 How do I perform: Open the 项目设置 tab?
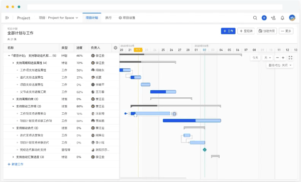click(x=127, y=18)
